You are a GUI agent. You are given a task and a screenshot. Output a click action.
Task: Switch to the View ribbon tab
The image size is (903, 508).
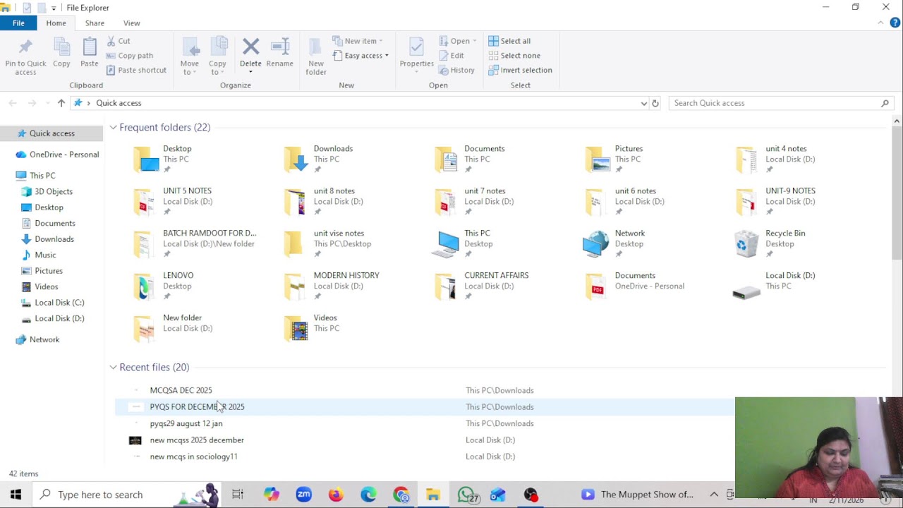pos(131,23)
